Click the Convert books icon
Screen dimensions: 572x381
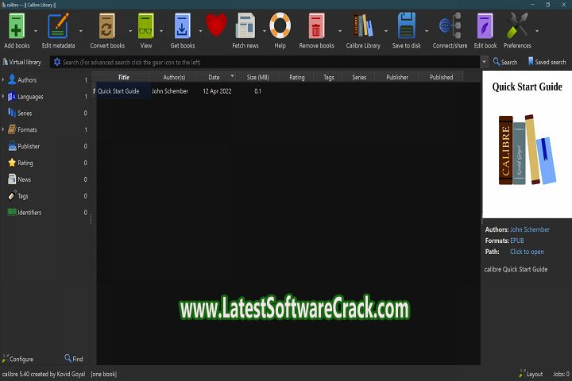pyautogui.click(x=106, y=26)
